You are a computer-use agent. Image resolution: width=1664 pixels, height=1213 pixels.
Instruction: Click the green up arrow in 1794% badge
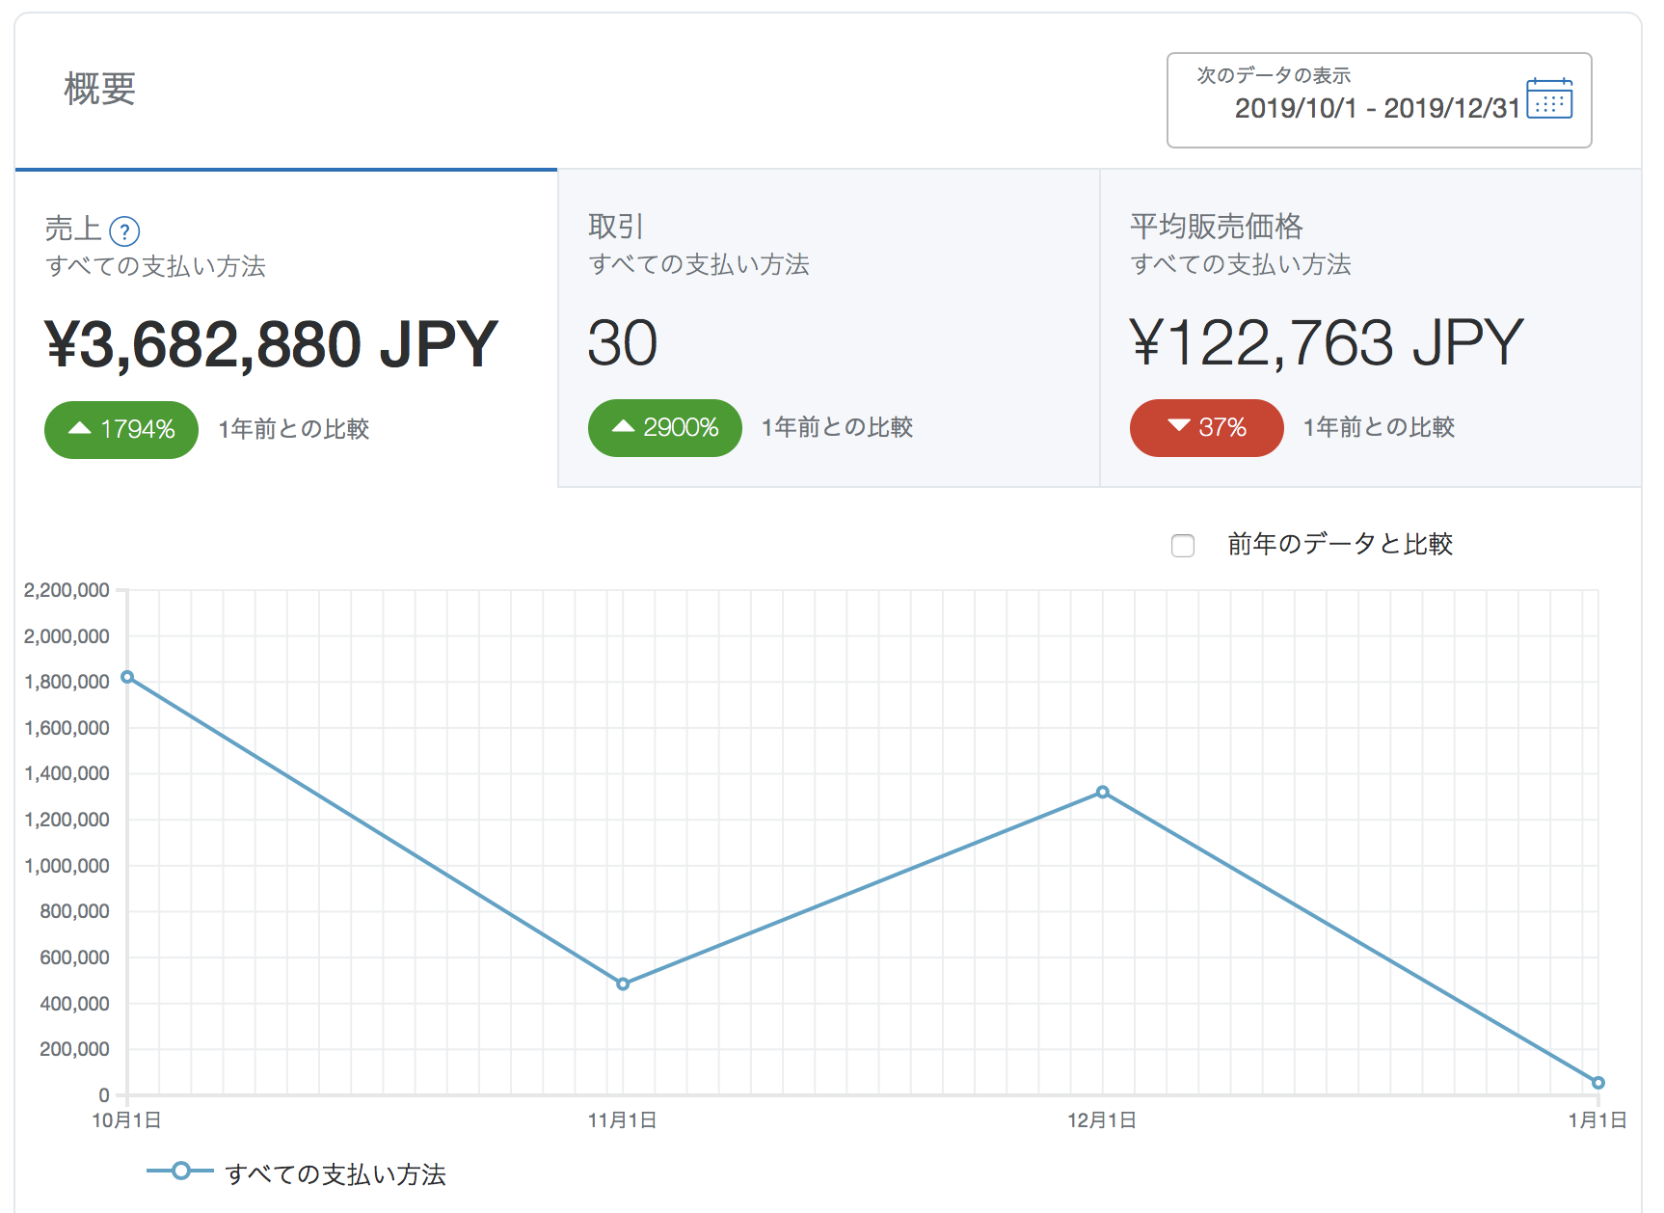click(80, 429)
